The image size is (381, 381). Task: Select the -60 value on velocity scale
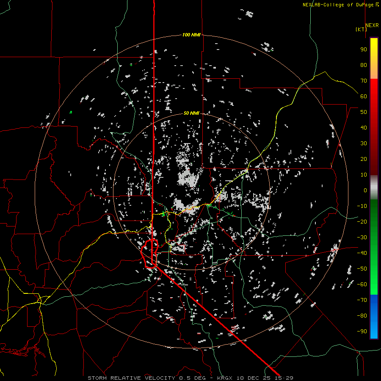(362, 284)
